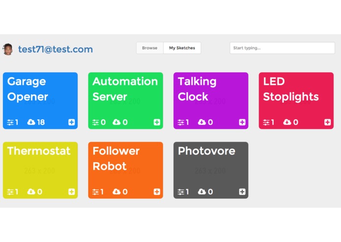
Task: Click the plus icon on Photovore card
Action: (242, 192)
